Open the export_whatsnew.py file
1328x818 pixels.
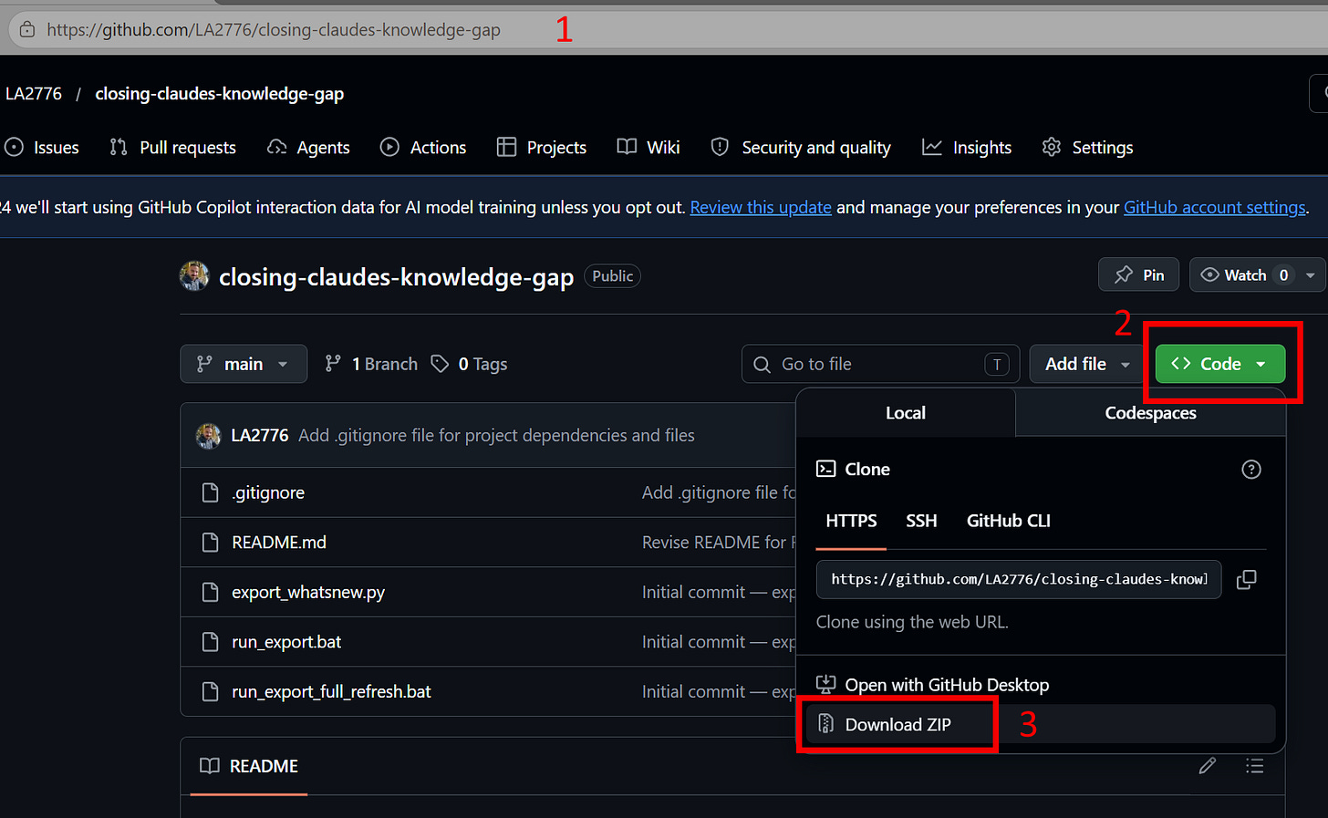(x=308, y=593)
